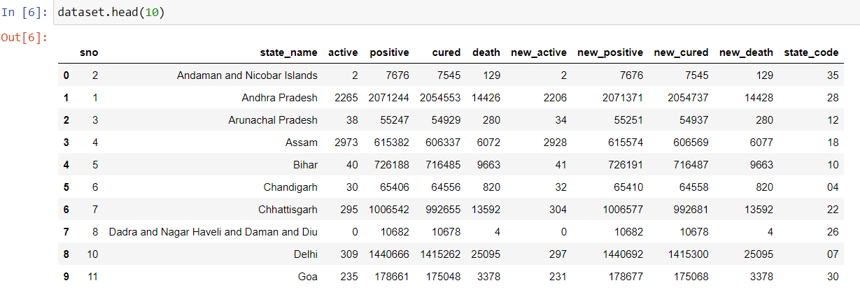Click the cured column header
The image size is (860, 297).
[446, 52]
